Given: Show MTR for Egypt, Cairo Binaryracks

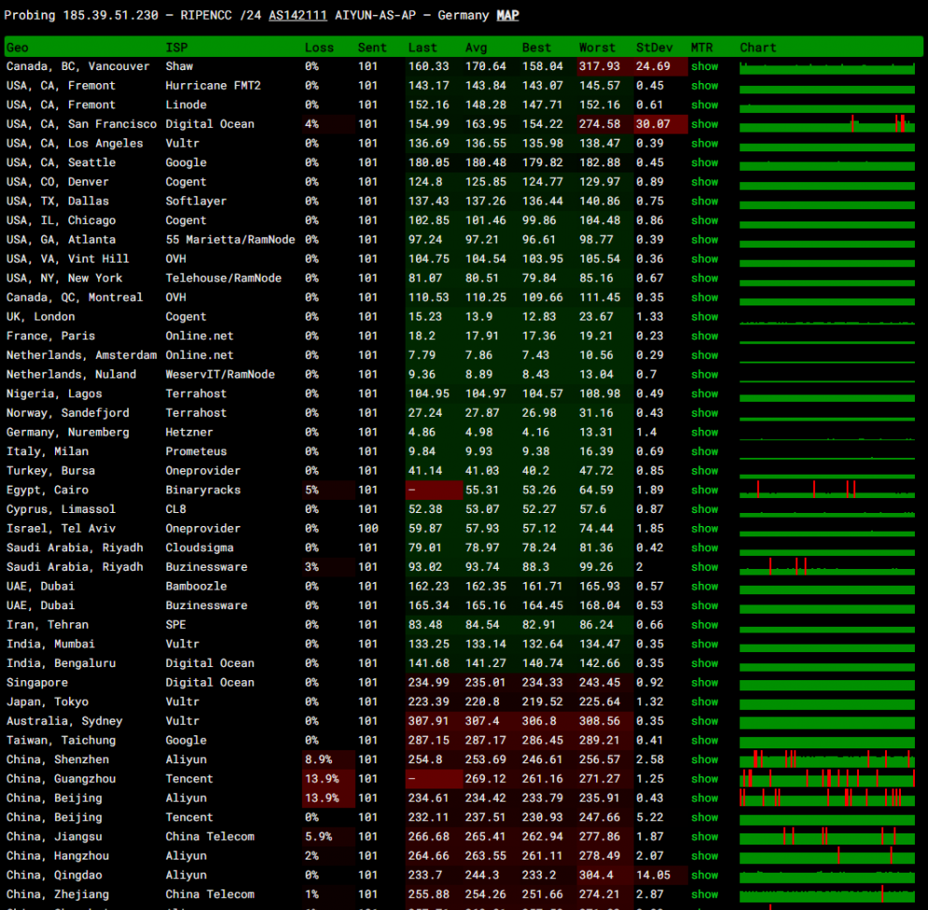Looking at the screenshot, I should pos(705,490).
